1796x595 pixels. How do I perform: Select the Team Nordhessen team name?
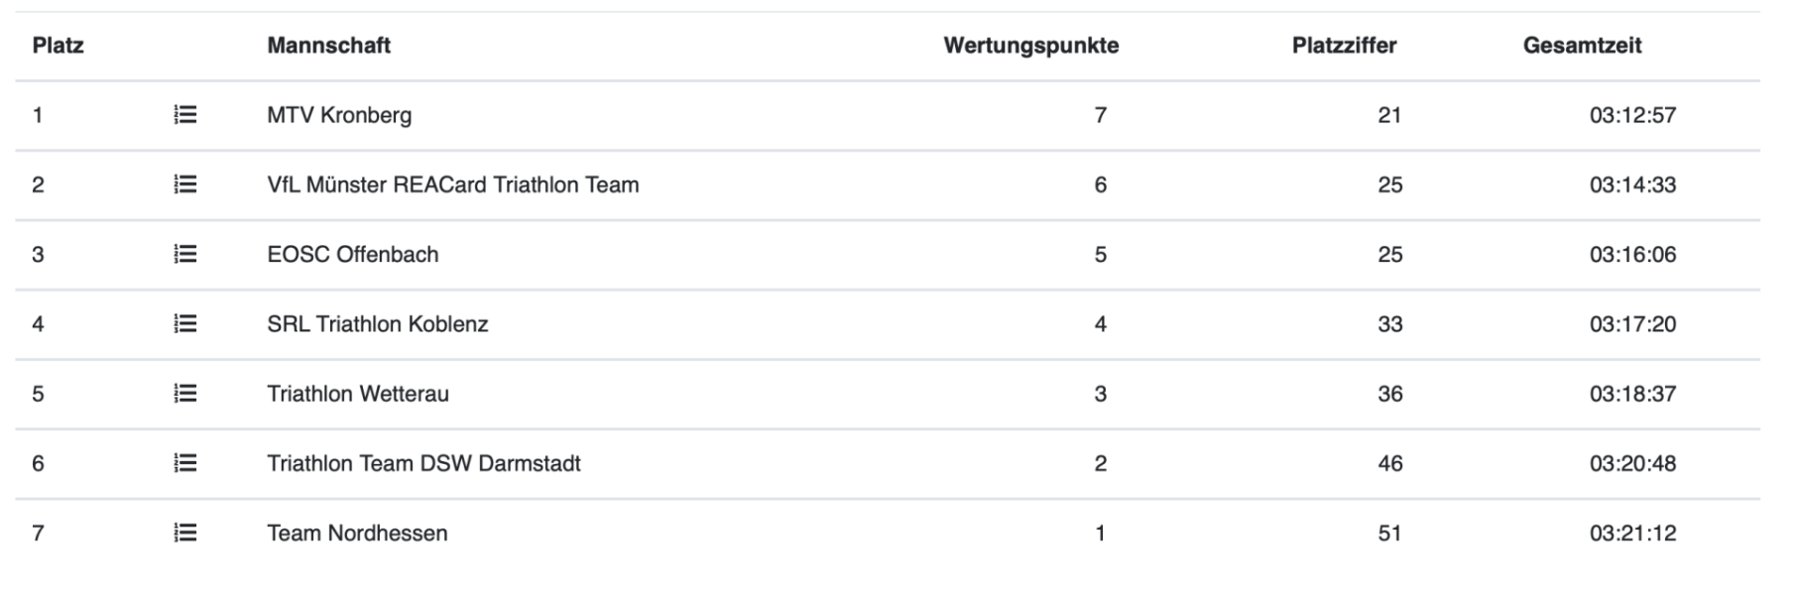pos(357,534)
